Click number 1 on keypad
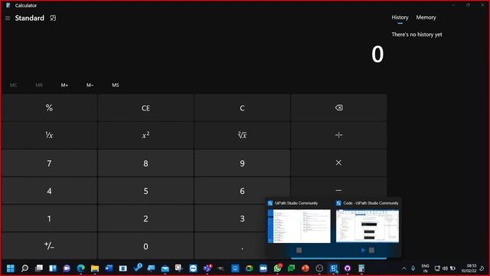 tap(49, 219)
